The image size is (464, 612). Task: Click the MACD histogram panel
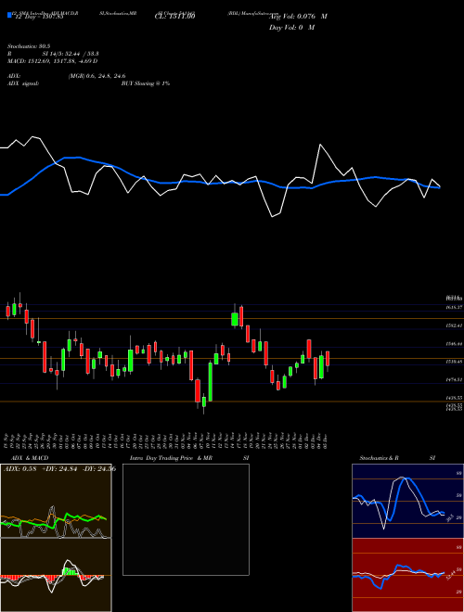56,575
